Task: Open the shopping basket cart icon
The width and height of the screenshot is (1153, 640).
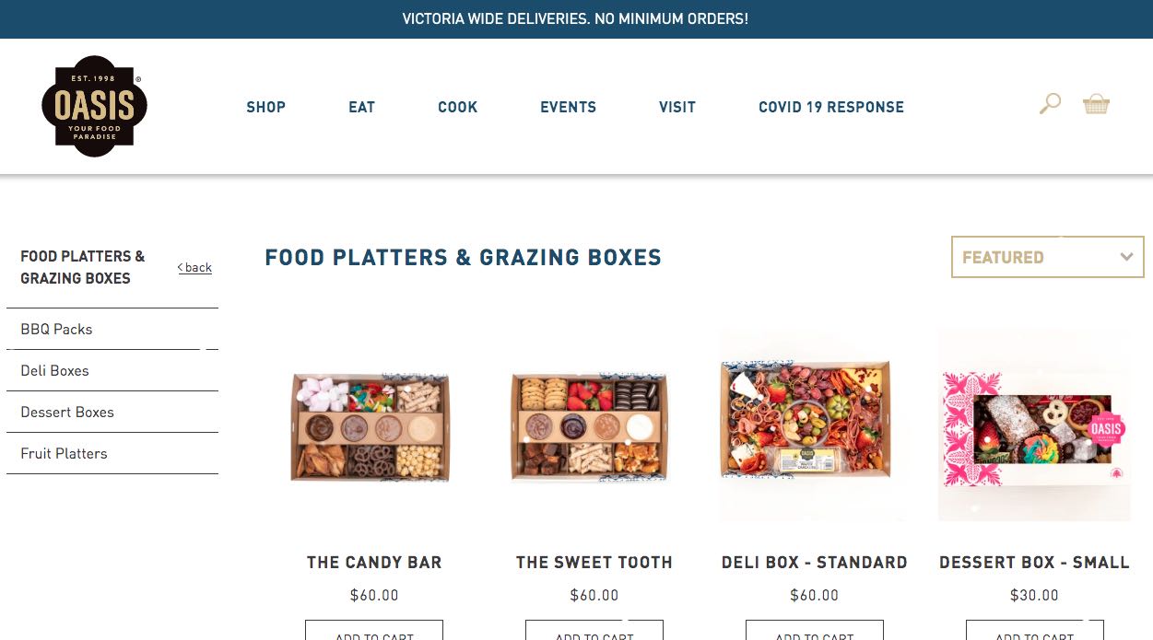Action: tap(1096, 104)
